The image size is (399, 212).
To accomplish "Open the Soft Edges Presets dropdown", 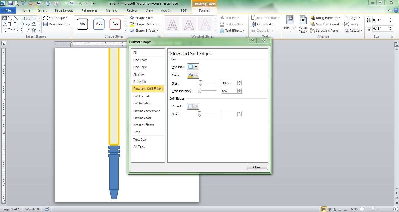I will pos(193,106).
